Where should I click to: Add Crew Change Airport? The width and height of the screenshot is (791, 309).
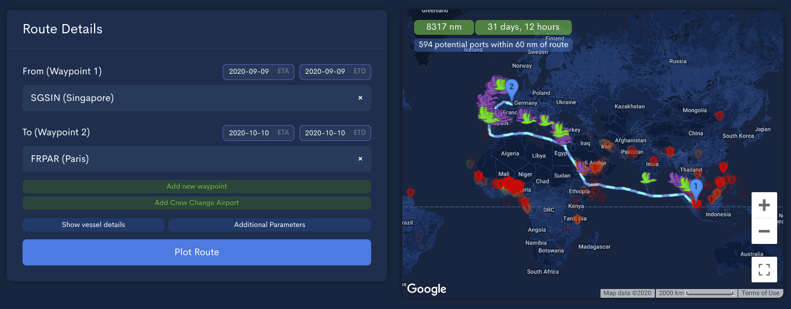(197, 203)
